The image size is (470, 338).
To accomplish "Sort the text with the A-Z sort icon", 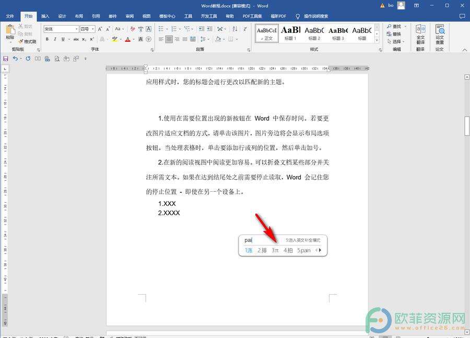I will [x=235, y=29].
